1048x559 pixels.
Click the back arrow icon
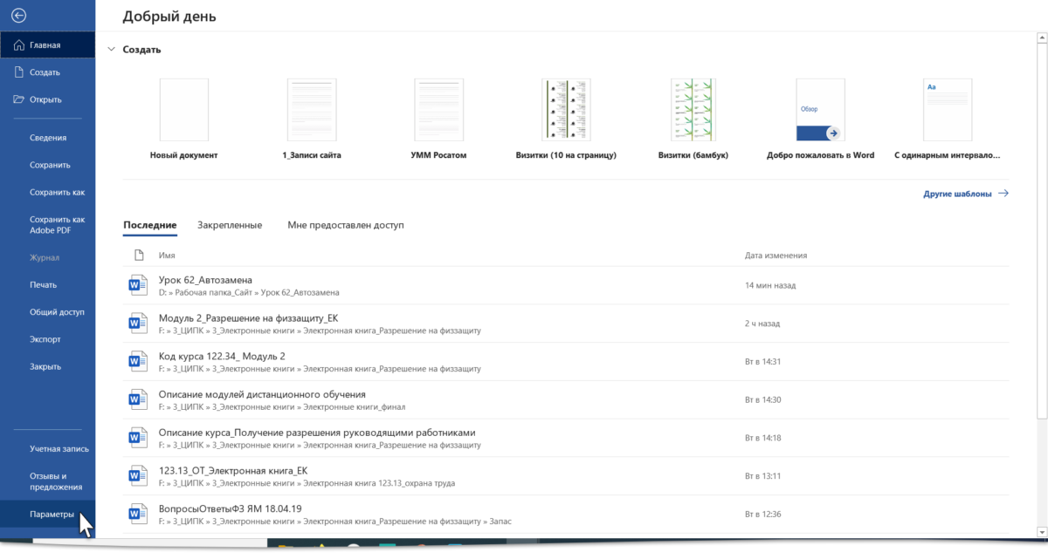pyautogui.click(x=18, y=16)
